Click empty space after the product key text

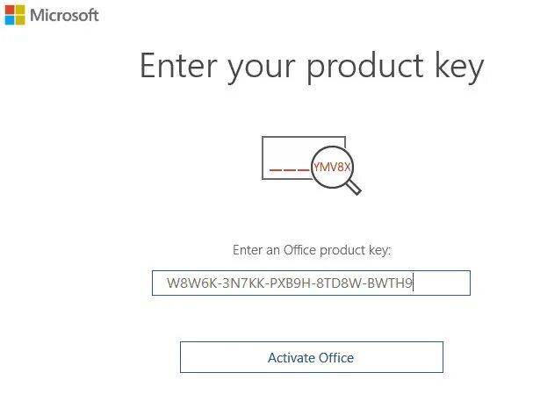tap(442, 283)
